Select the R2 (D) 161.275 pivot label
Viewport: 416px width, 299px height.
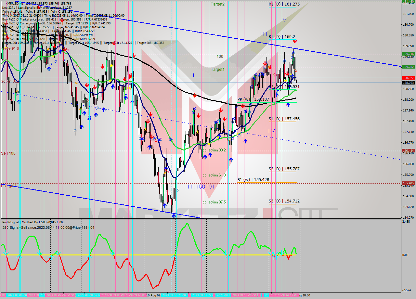tap(284, 4)
